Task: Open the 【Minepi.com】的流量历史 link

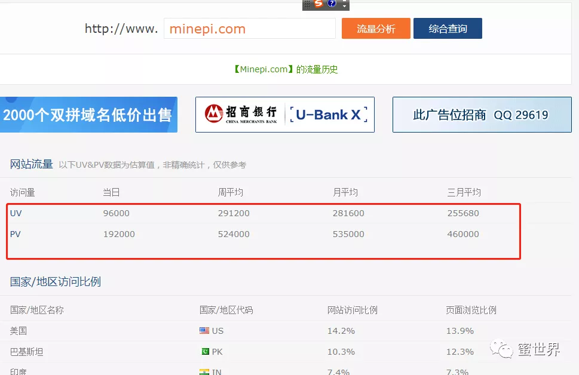Action: pos(286,69)
